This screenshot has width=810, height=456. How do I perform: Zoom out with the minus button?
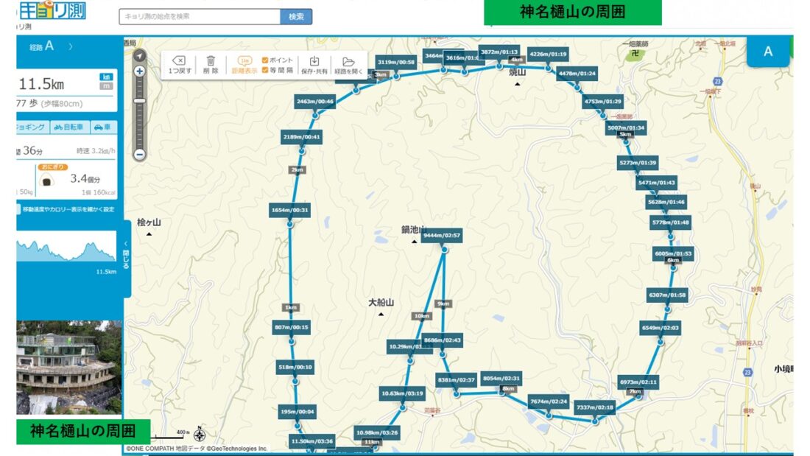[139, 154]
